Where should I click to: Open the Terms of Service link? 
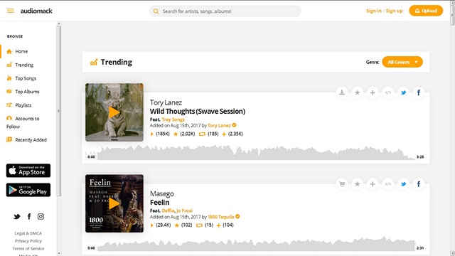28,248
